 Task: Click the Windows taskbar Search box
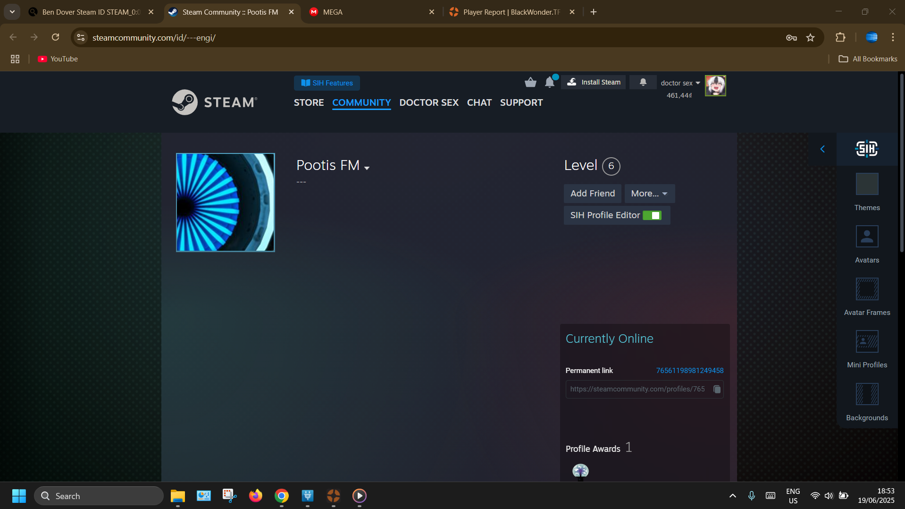(x=99, y=496)
